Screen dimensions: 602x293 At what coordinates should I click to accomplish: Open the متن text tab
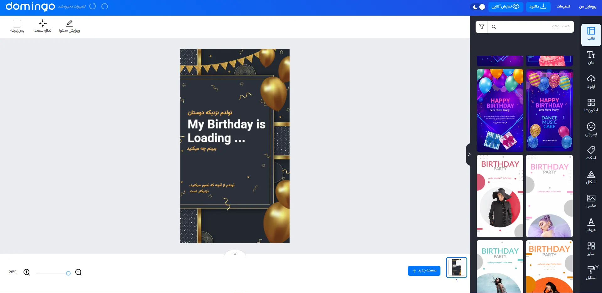591,58
